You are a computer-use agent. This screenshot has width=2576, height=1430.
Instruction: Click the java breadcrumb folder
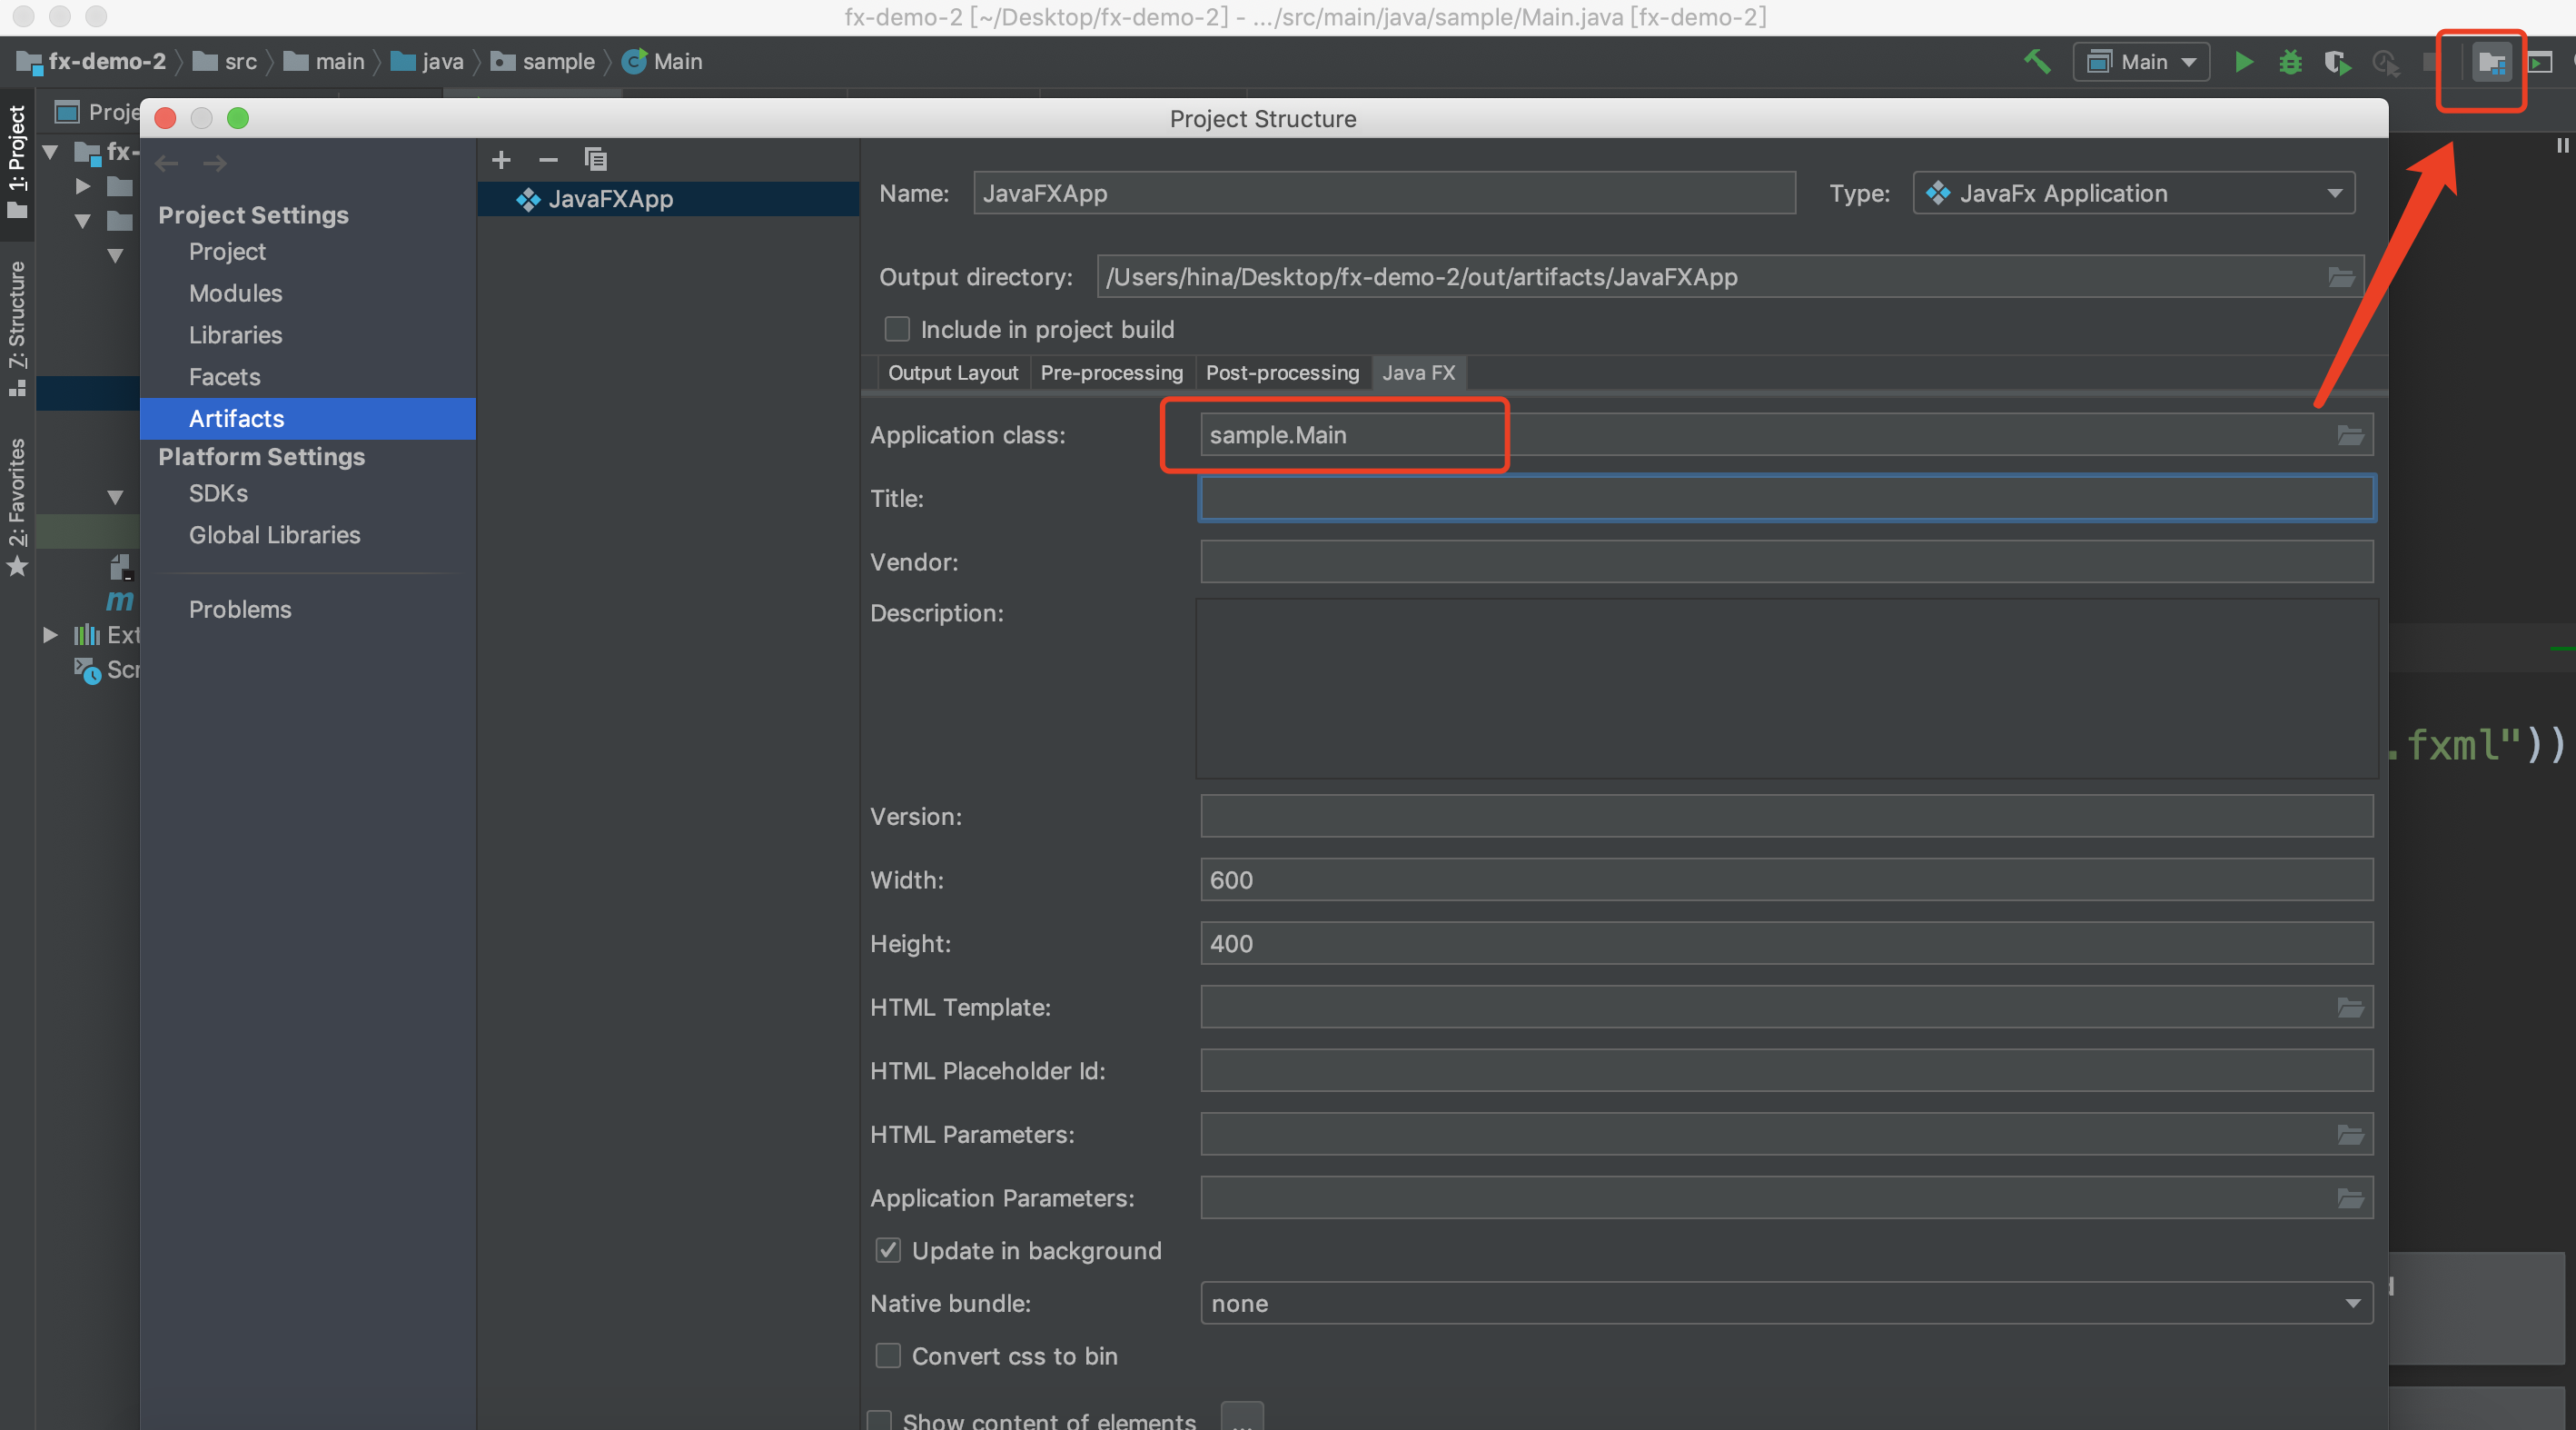point(428,62)
